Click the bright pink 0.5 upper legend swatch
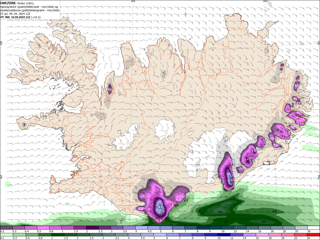The height and width of the screenshot is (240, 320). [x=43, y=228]
